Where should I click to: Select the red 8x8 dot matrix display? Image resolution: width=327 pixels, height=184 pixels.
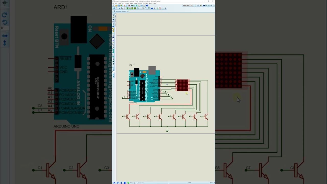tap(182, 85)
